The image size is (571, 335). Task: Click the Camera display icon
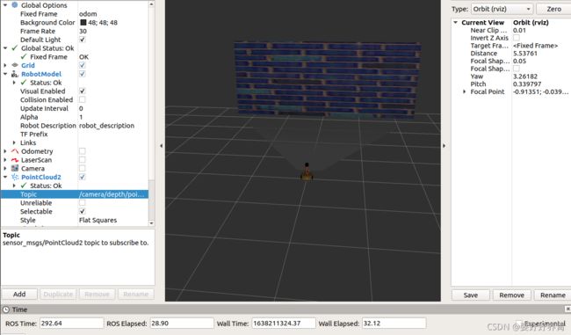(x=15, y=169)
